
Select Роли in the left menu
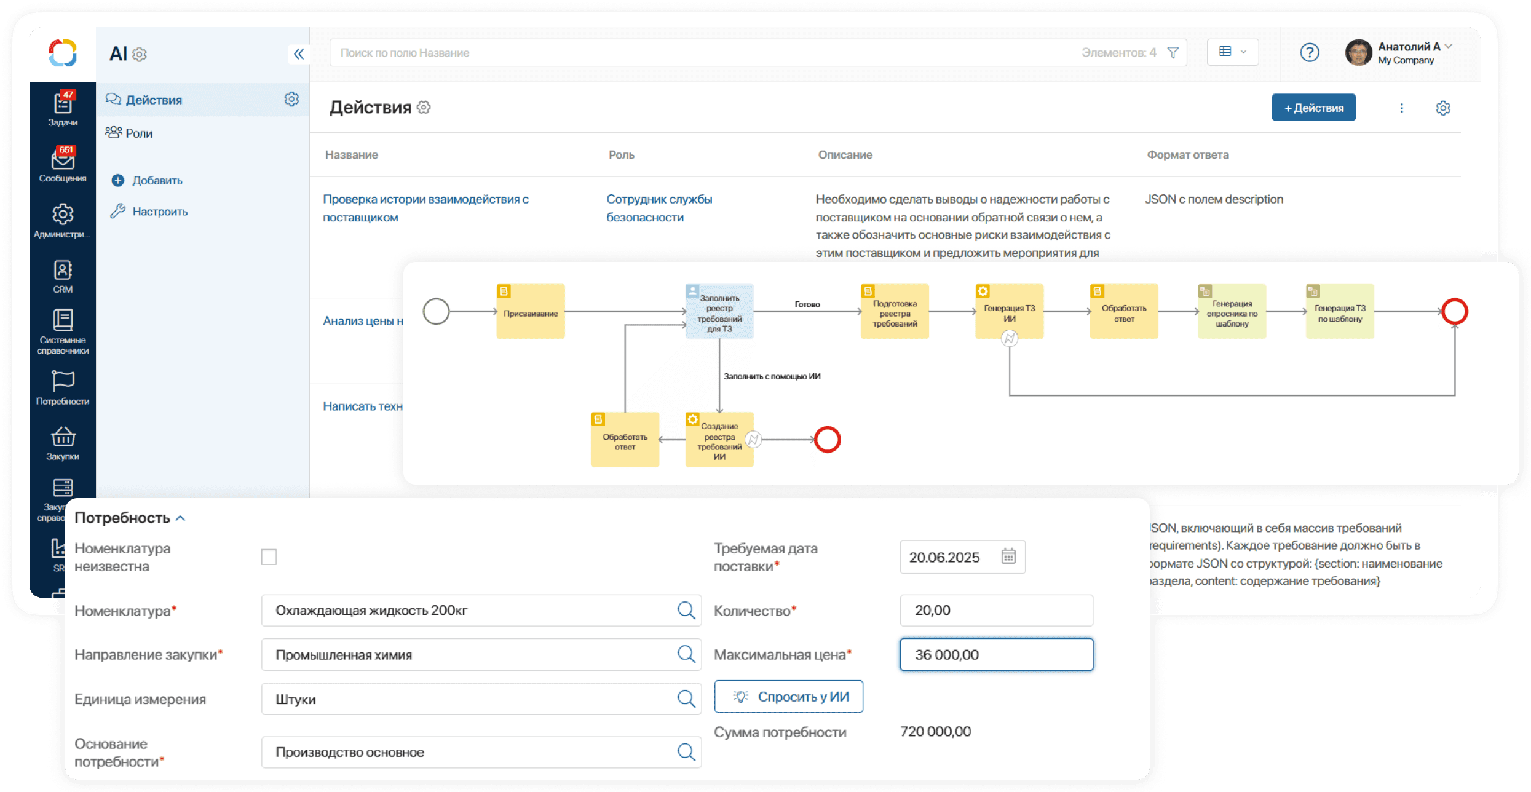click(139, 133)
